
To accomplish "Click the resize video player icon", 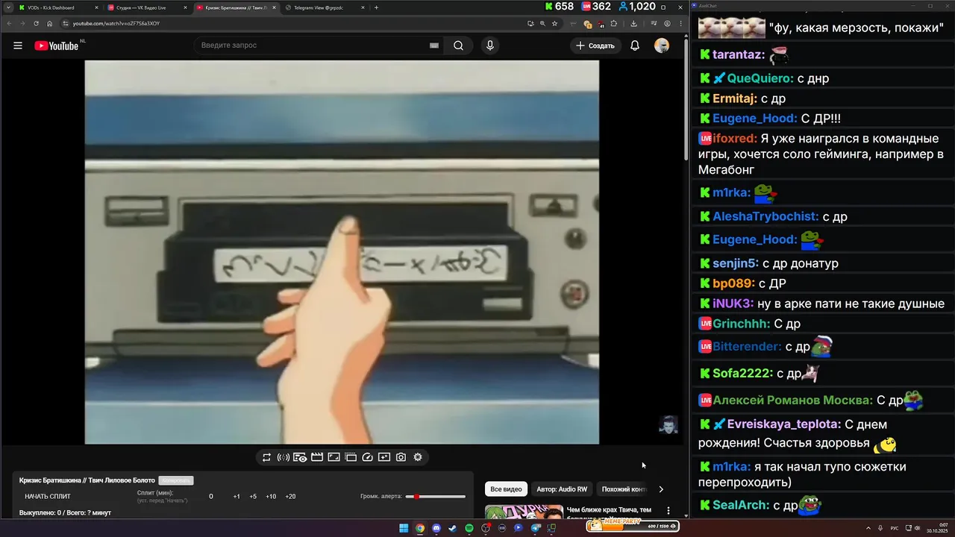I will [334, 457].
